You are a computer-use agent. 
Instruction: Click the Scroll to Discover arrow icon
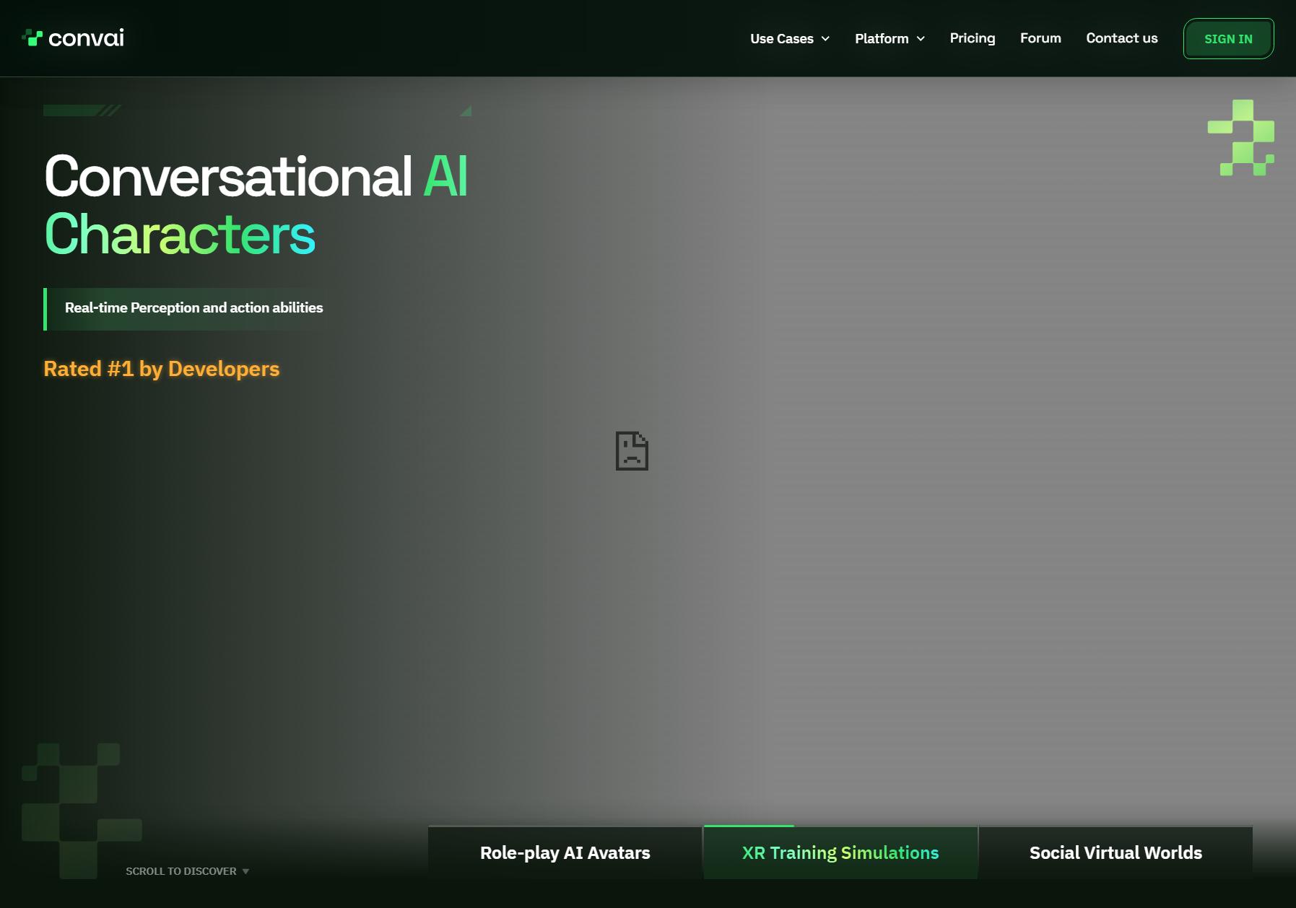point(245,872)
